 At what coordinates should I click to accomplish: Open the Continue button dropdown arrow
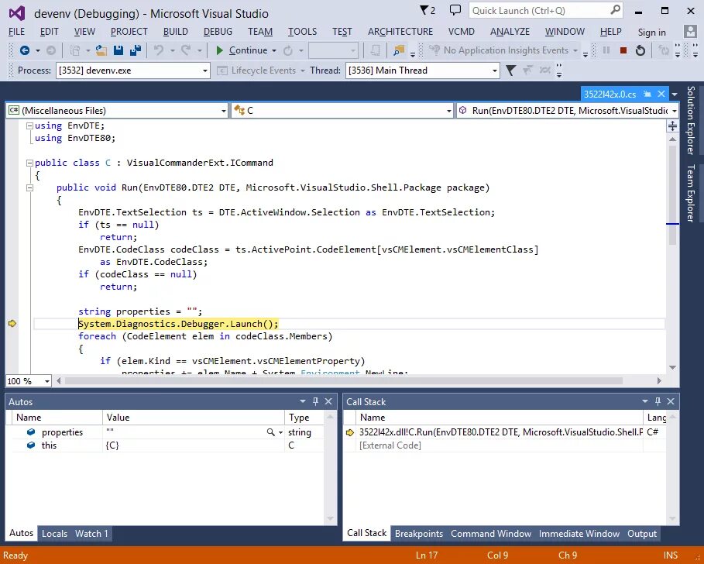click(x=274, y=50)
